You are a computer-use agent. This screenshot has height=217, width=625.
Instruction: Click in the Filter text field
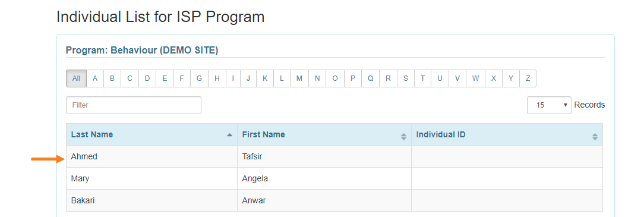(134, 105)
